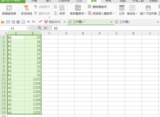Click the fx insert function button
The height and width of the screenshot is (117, 160).
coord(45,28)
